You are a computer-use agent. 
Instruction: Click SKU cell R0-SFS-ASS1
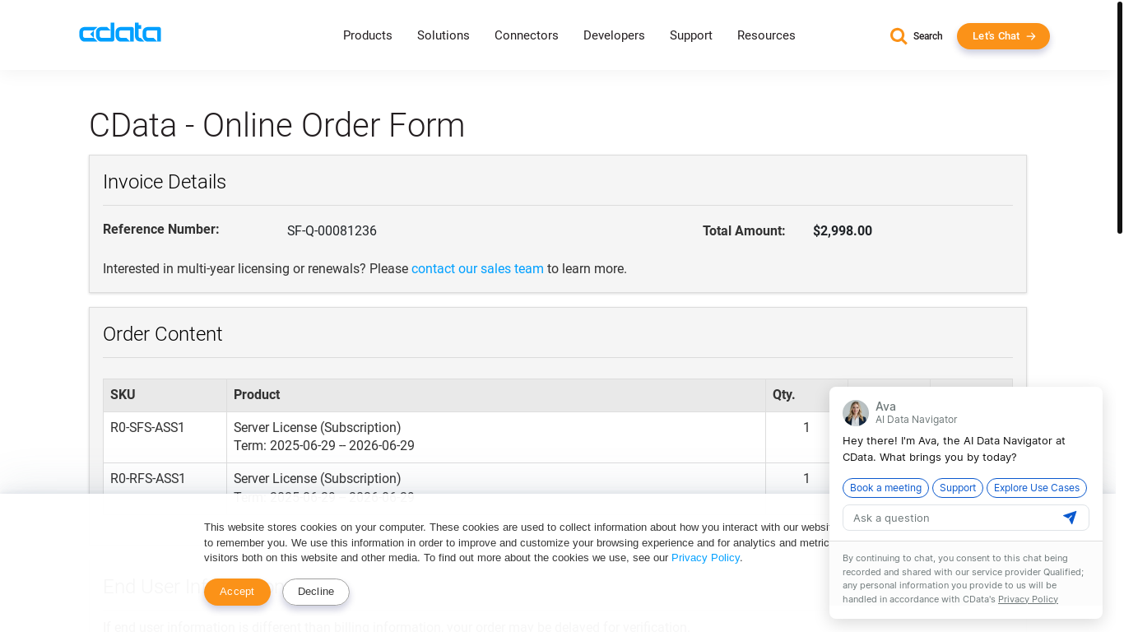coord(165,437)
